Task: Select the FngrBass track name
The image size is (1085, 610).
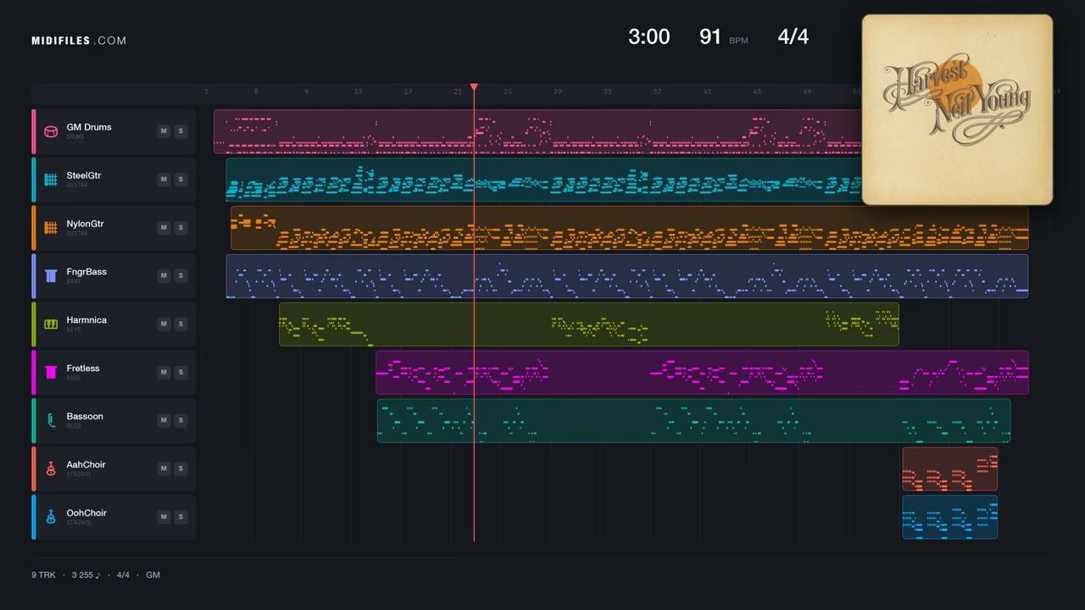Action: pos(86,272)
